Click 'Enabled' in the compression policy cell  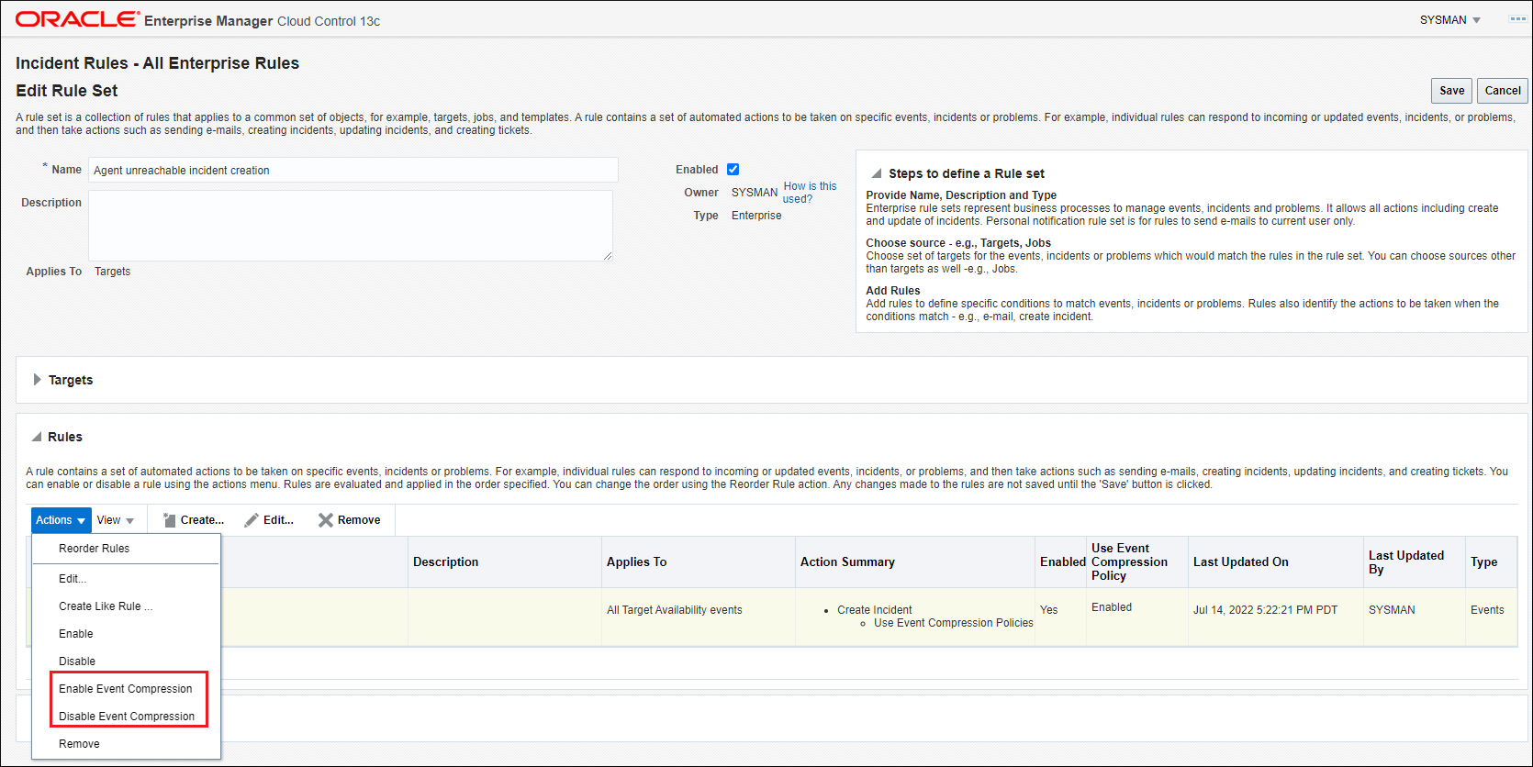pyautogui.click(x=1112, y=607)
